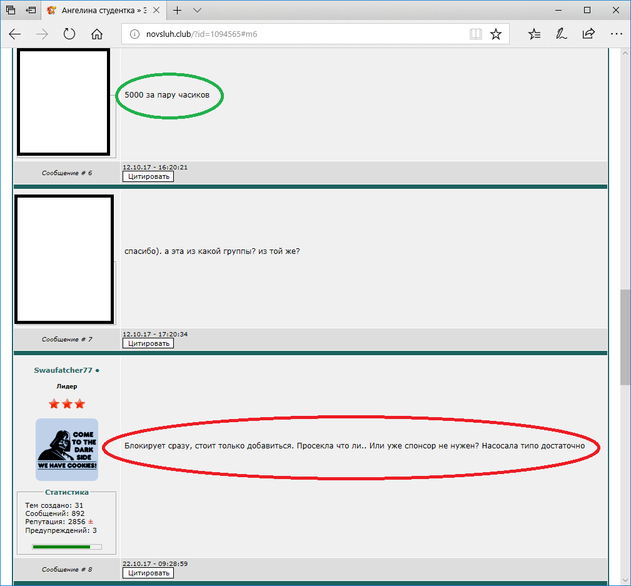Refresh the current page
This screenshot has width=631, height=586.
[x=69, y=34]
